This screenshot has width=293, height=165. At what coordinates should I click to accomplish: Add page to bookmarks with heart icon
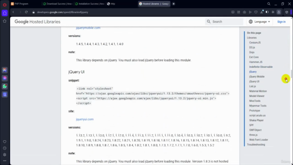tap(256, 12)
